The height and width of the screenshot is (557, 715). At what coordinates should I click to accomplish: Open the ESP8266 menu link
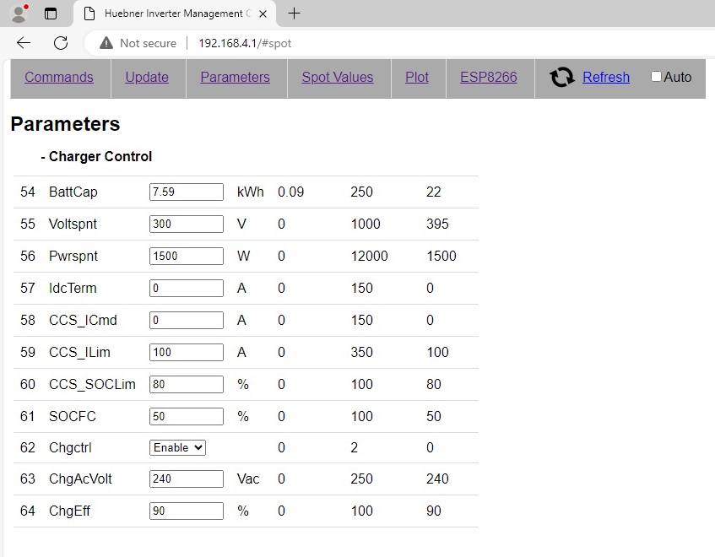[488, 78]
